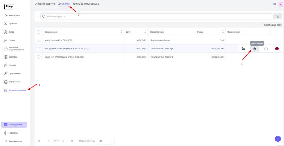This screenshot has width=284, height=146.
Task: Open the Чат поддержки button
Action: coord(14,124)
